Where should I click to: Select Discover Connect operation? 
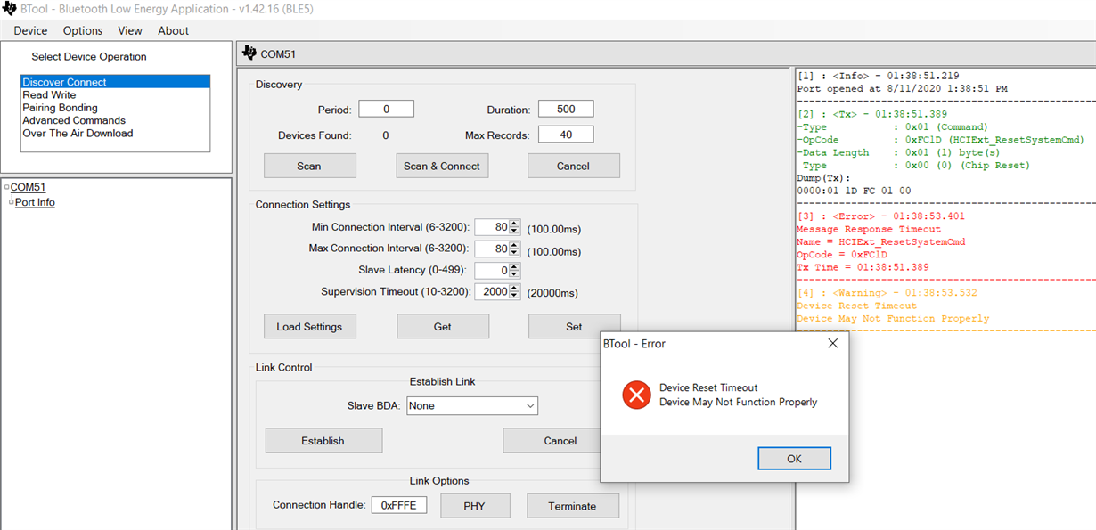115,82
